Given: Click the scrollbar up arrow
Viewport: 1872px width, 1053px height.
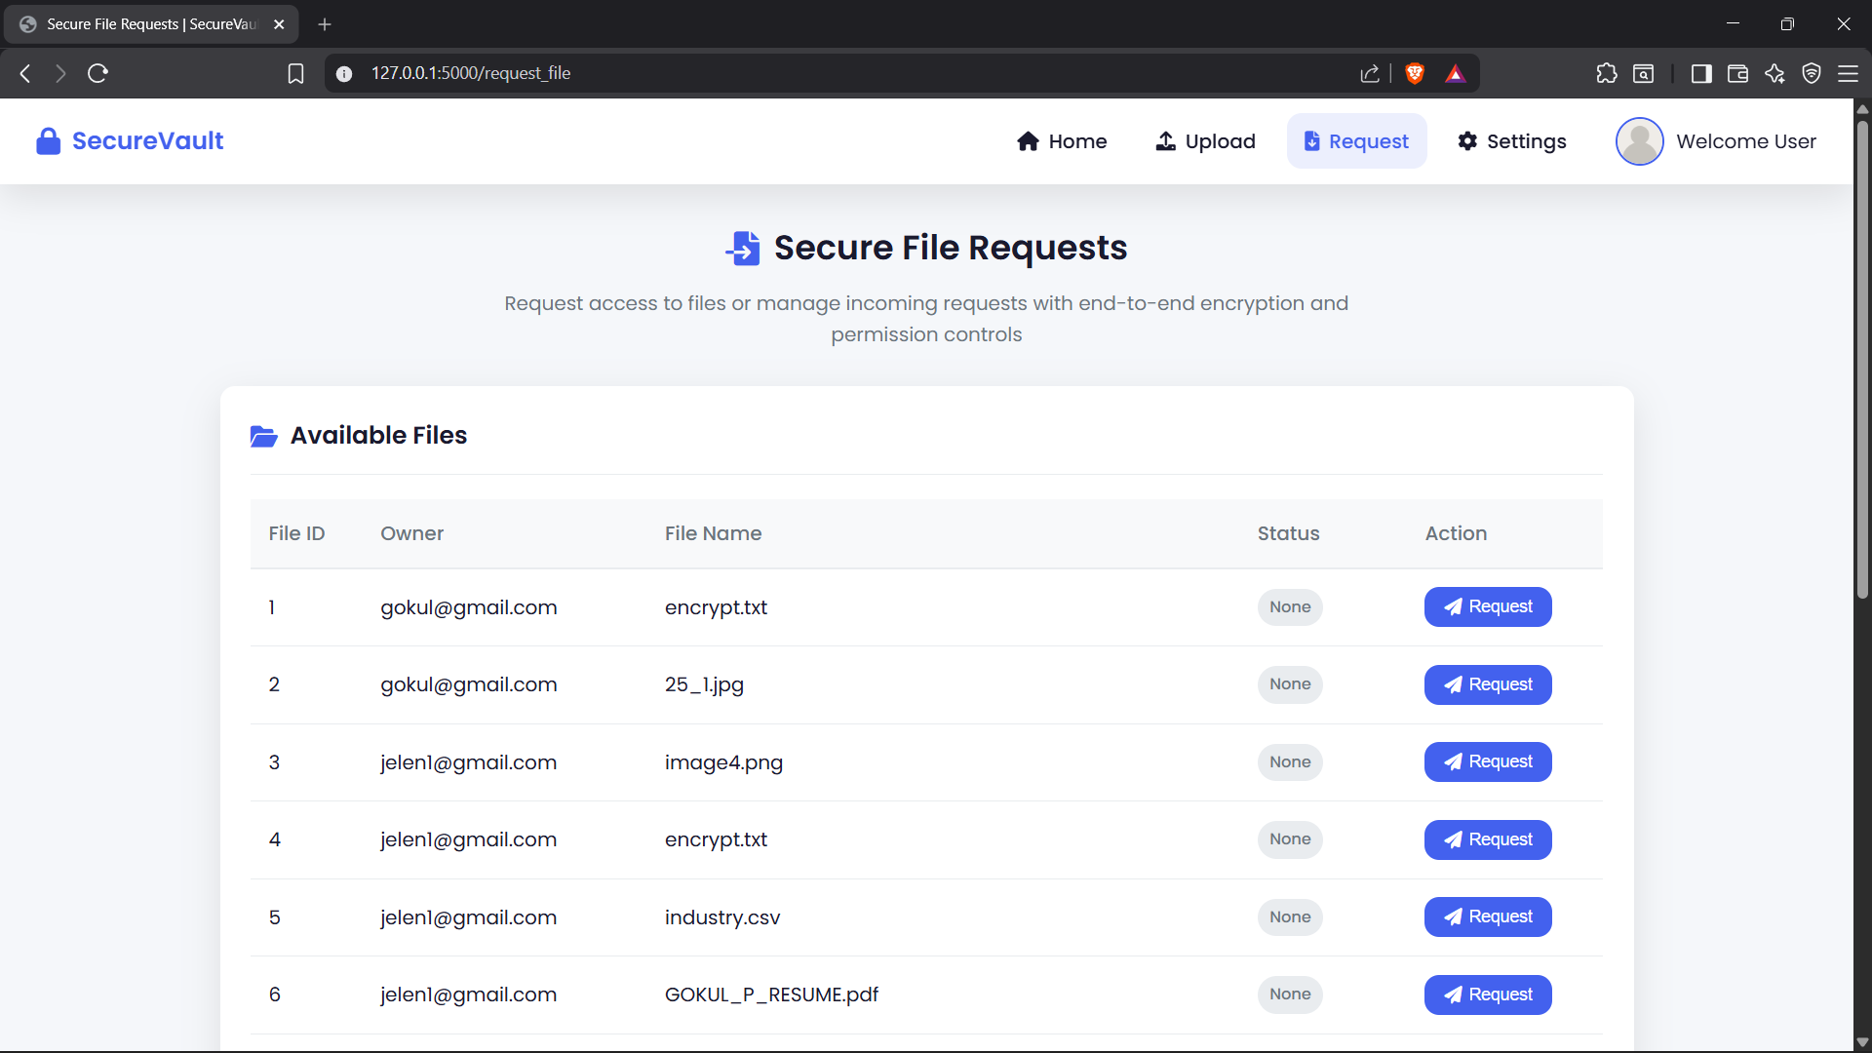Looking at the screenshot, I should pos(1862,108).
